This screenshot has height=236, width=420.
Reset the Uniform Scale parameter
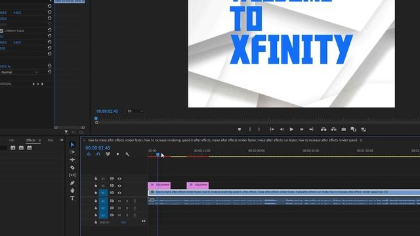[x=50, y=29]
